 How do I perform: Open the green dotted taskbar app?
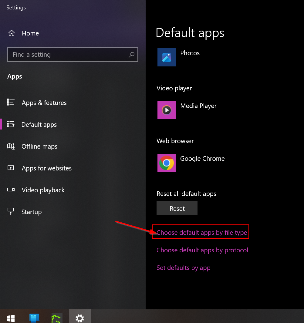(x=56, y=318)
